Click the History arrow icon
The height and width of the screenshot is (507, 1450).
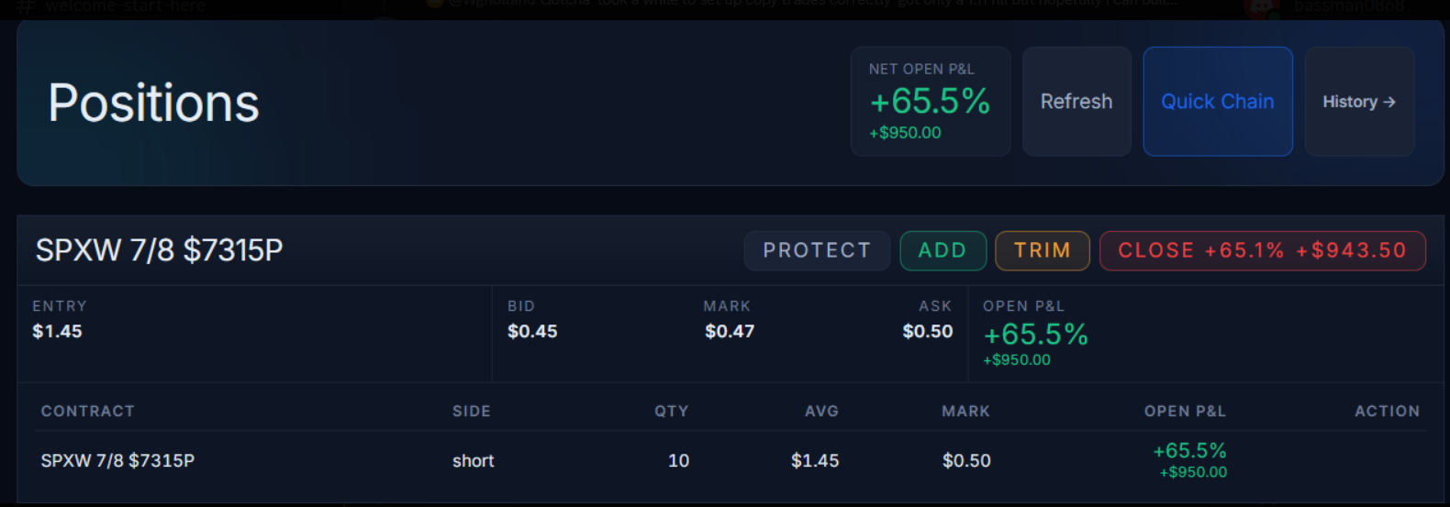click(x=1389, y=102)
